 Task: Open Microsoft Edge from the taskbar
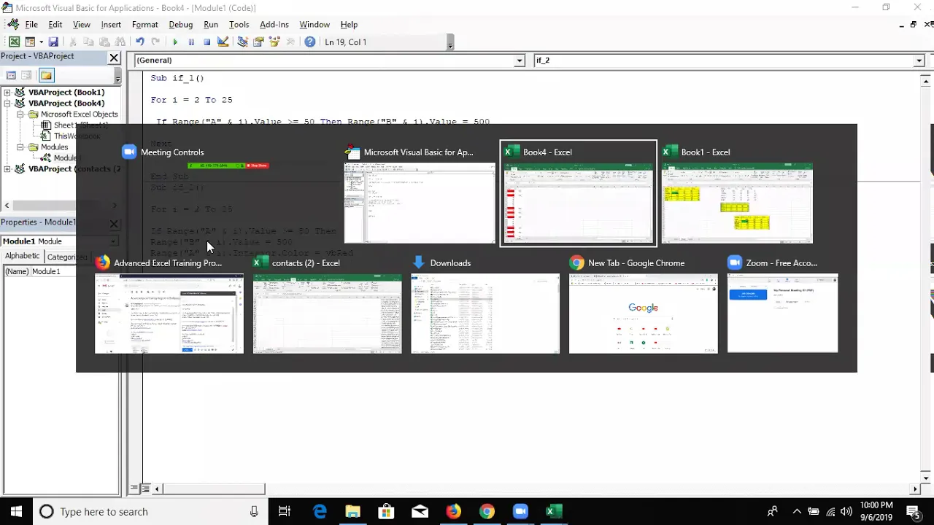click(x=320, y=512)
